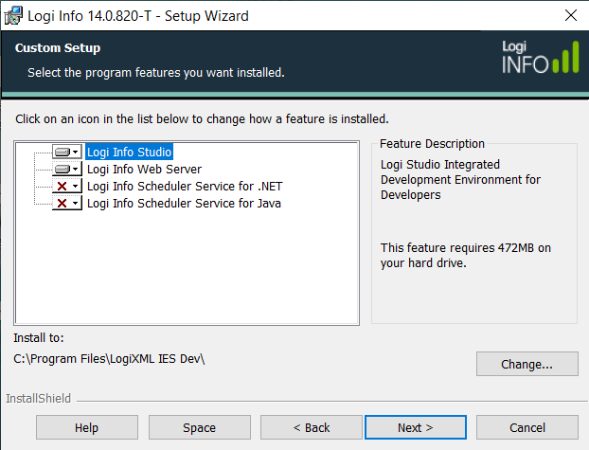589x450 pixels.
Task: Open the Help button
Action: pos(87,427)
